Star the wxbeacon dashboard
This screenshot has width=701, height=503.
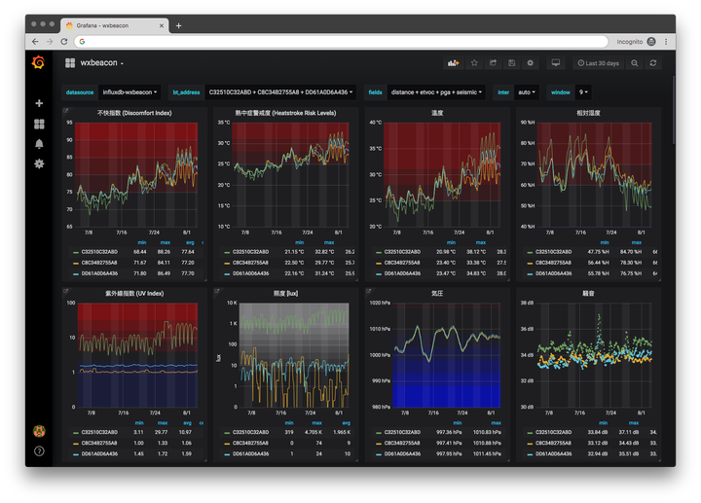pos(474,63)
